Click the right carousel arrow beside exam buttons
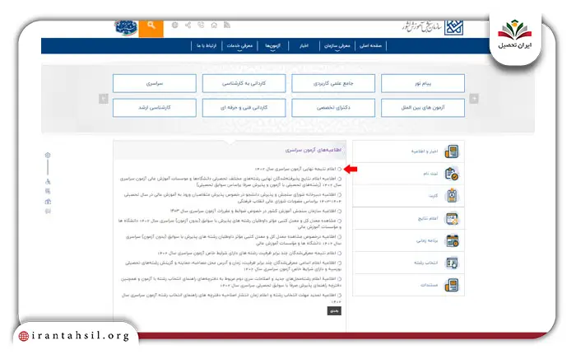The height and width of the screenshot is (354, 576). (474, 99)
